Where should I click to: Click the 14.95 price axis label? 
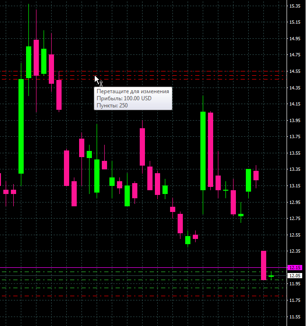[x=295, y=39]
